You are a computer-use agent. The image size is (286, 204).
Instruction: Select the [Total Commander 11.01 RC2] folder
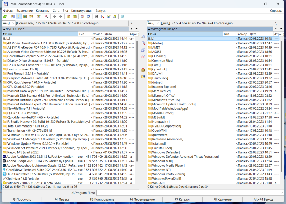[69, 126]
